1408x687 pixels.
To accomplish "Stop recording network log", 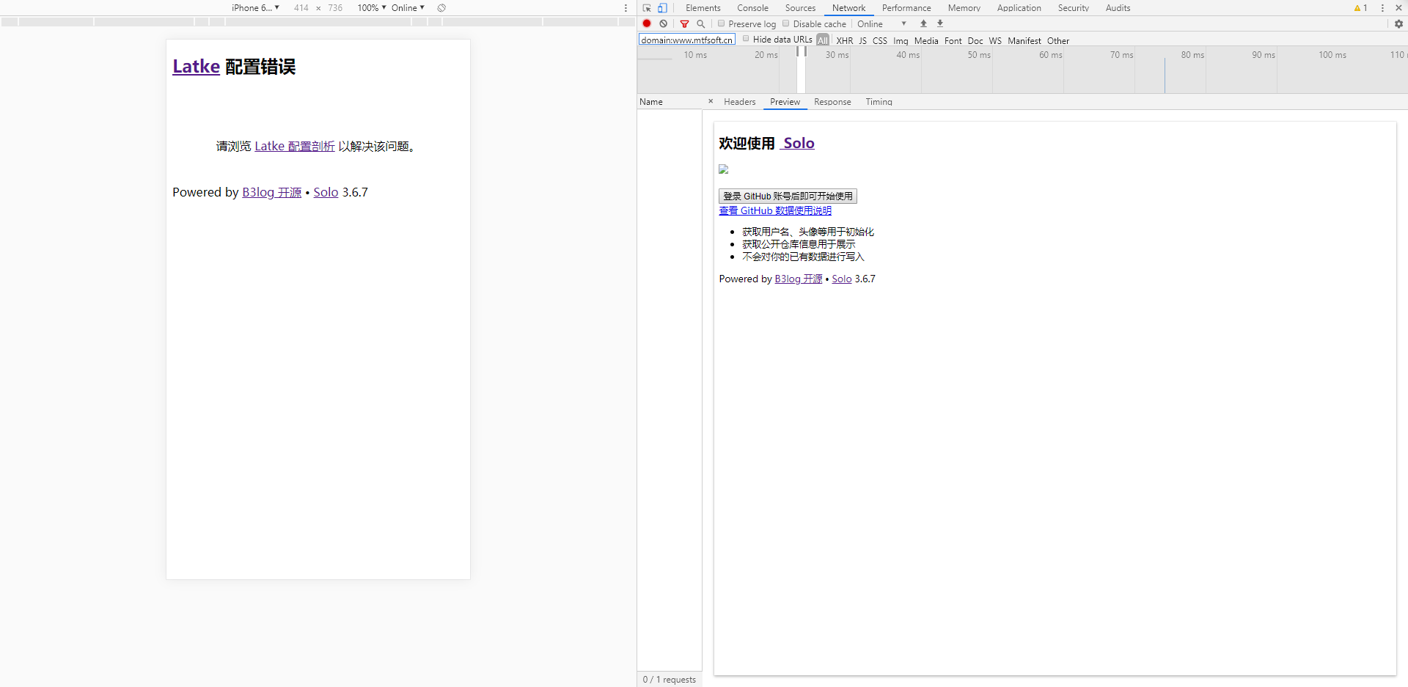I will coord(647,23).
